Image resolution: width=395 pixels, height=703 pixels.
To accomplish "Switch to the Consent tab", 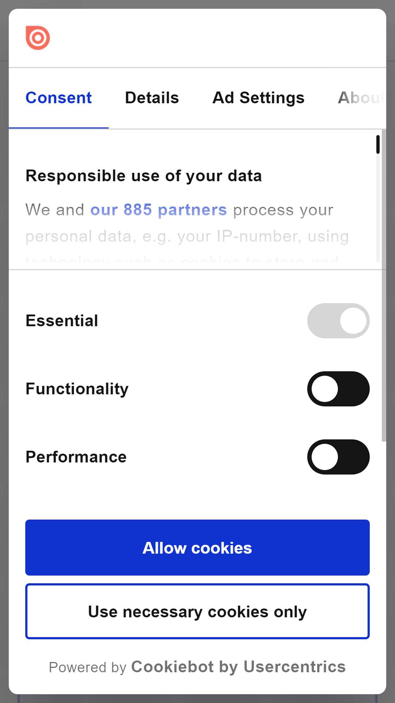I will [x=59, y=98].
